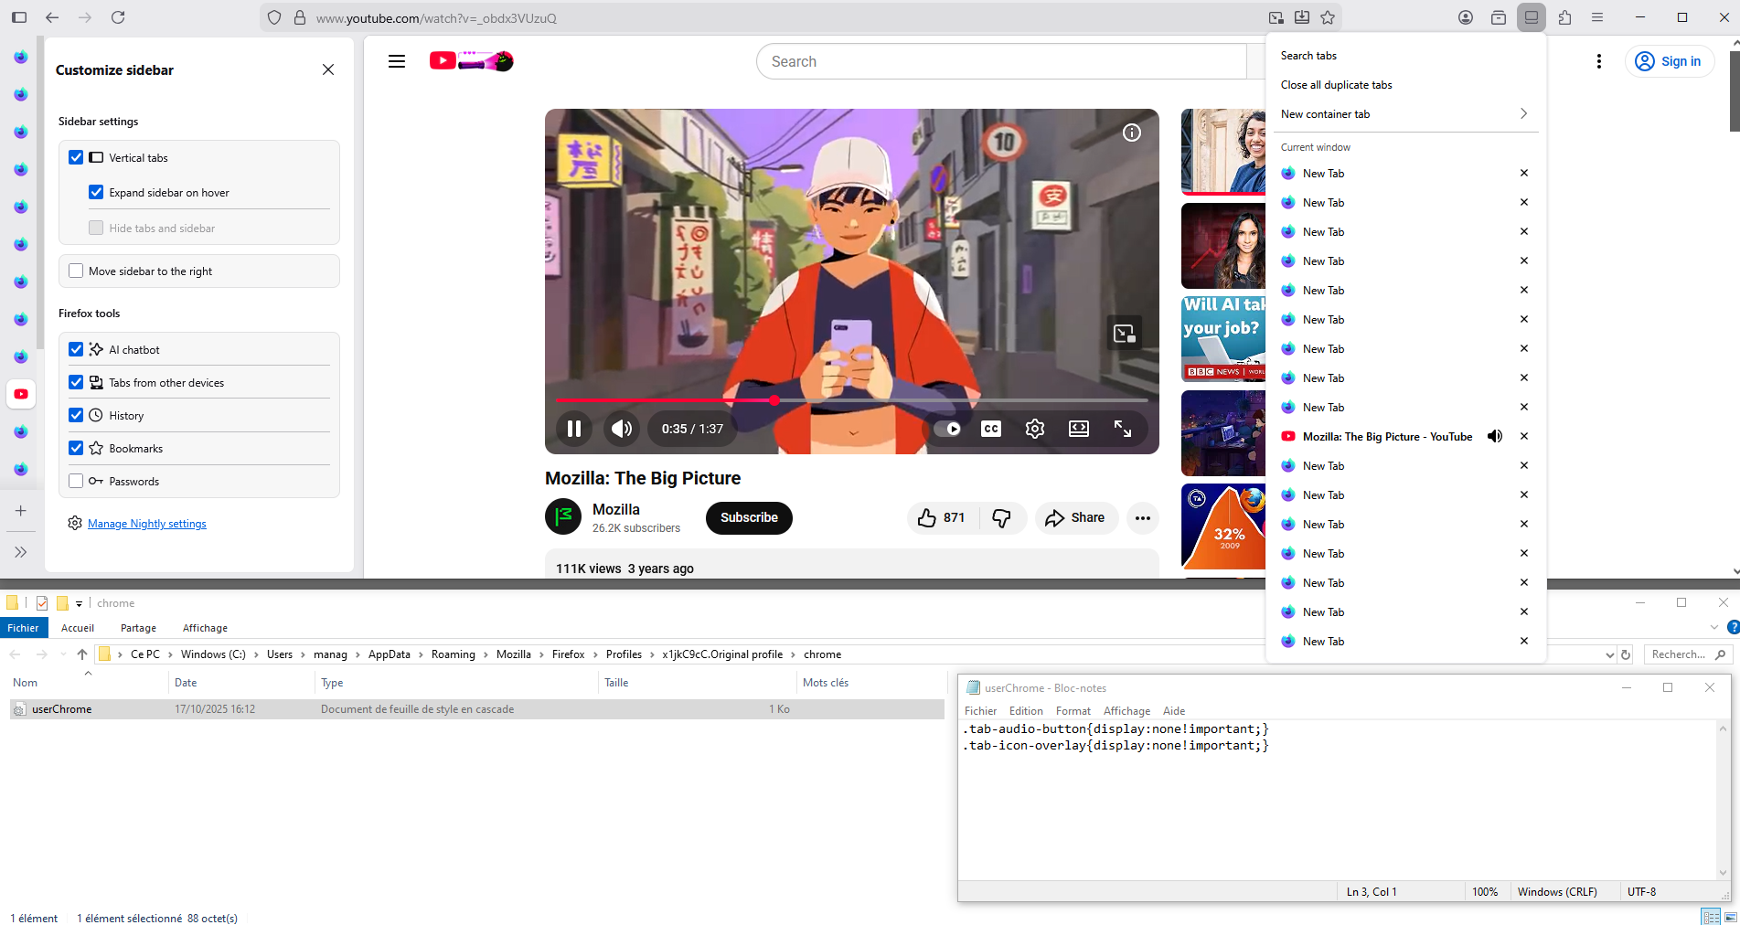
Task: Switch to the Affichage ribbon tab
Action: tap(205, 628)
